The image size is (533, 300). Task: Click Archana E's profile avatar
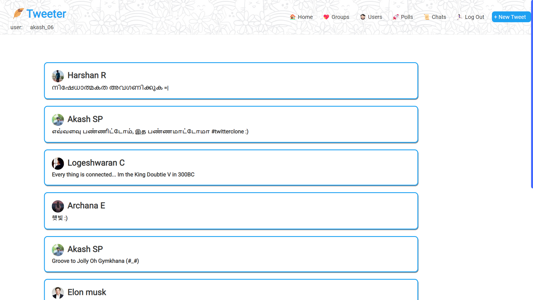(x=58, y=206)
